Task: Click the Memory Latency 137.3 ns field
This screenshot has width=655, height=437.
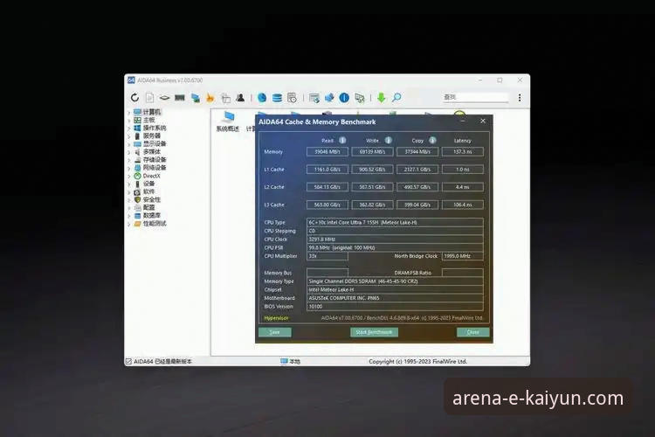Action: click(462, 152)
